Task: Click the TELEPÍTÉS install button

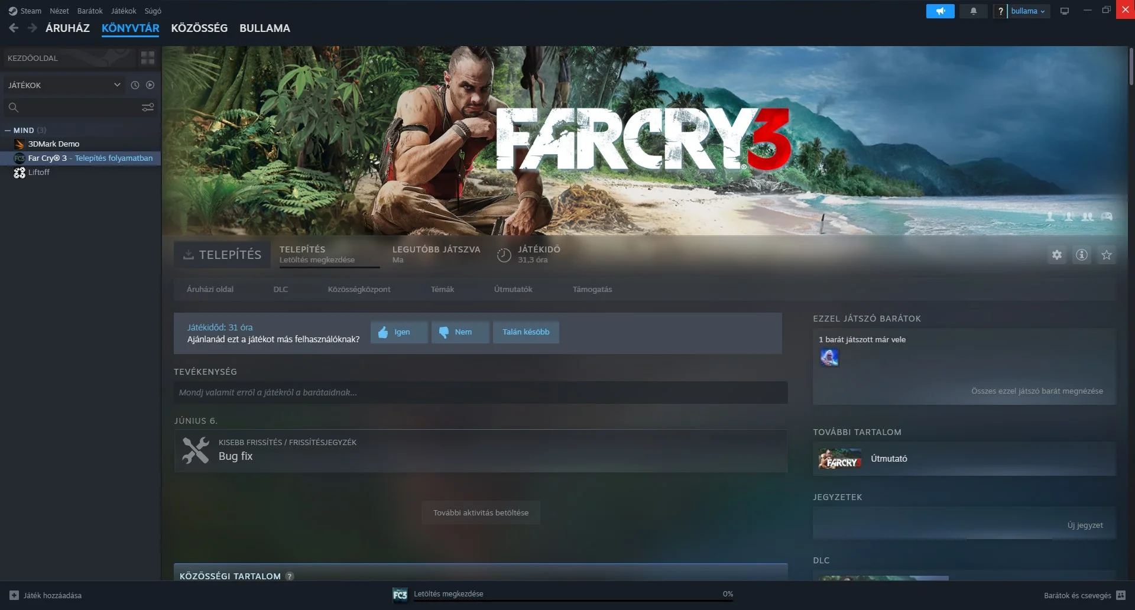Action: tap(222, 255)
